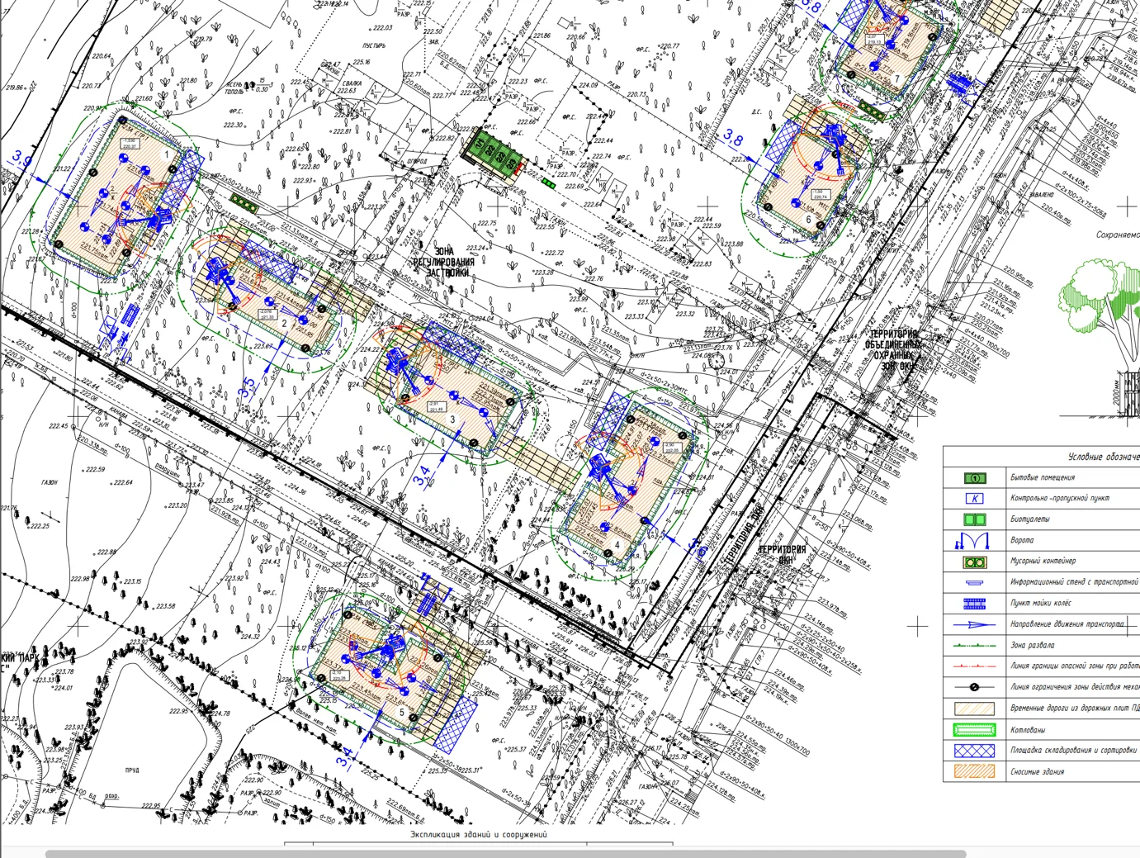Click the 'Площадка складирования и сортировки' legend text

pos(1074,751)
